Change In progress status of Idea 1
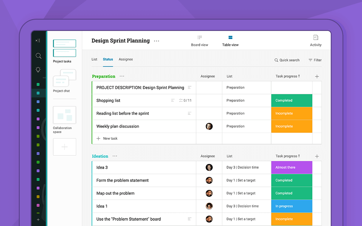Screen dimensions: 362x226 291,206
